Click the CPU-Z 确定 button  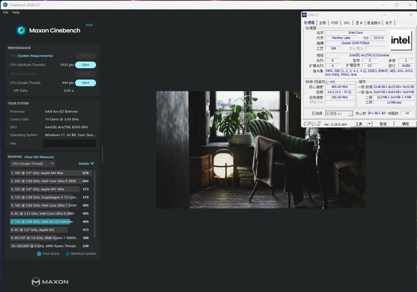pyautogui.click(x=406, y=124)
